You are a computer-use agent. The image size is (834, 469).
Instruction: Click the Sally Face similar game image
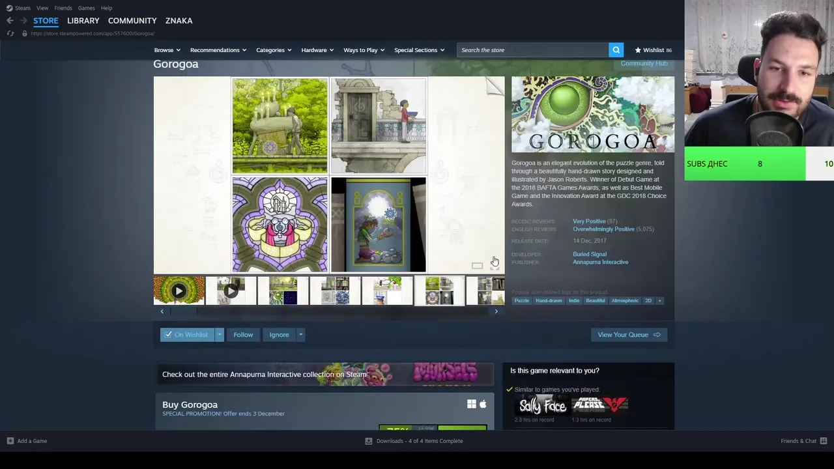(543, 405)
